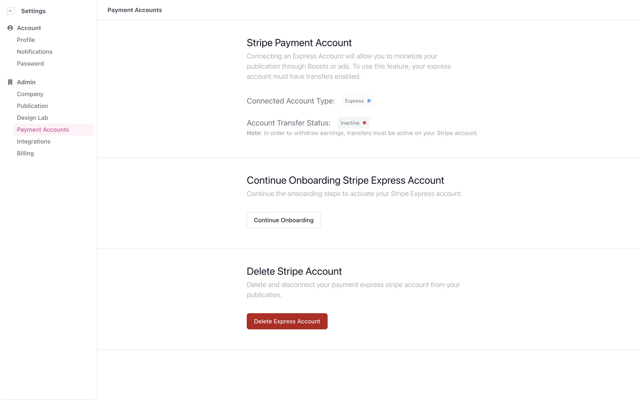Navigate to Design Lab
The width and height of the screenshot is (640, 400).
(x=32, y=118)
